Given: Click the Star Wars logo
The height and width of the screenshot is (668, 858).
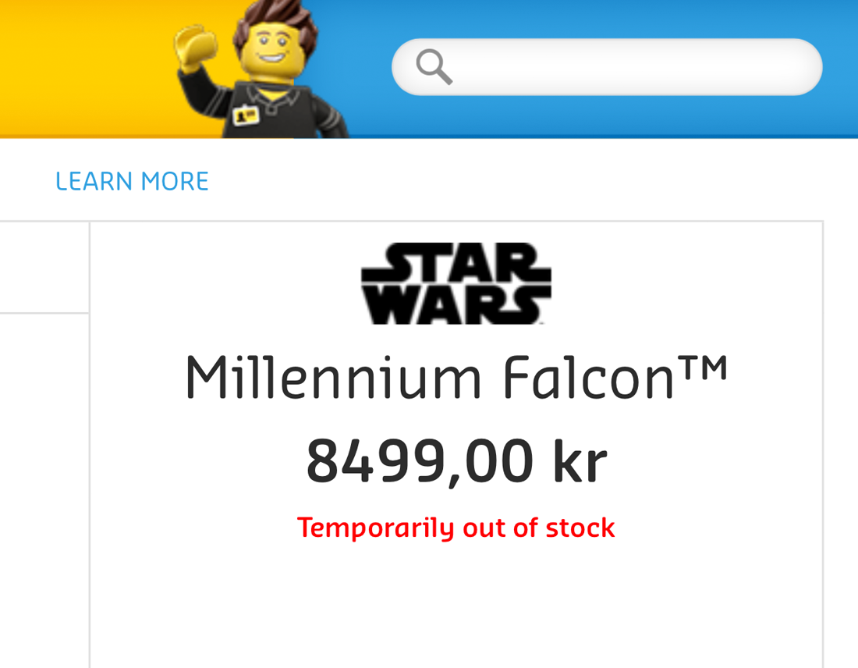Looking at the screenshot, I should pyautogui.click(x=456, y=283).
